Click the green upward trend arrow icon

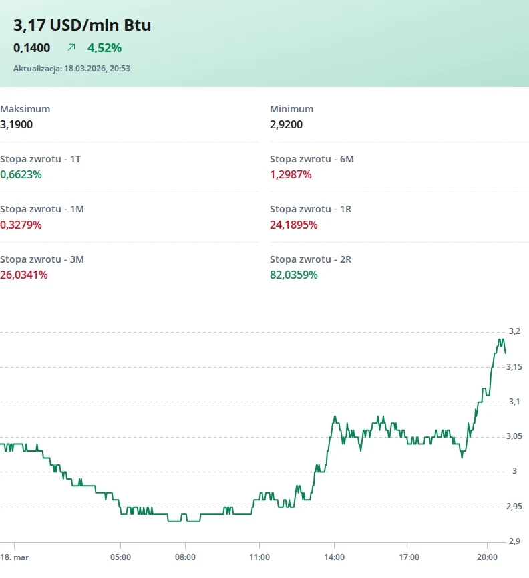[71, 47]
